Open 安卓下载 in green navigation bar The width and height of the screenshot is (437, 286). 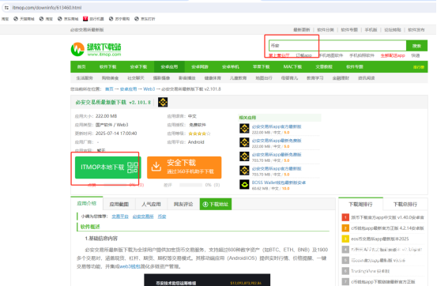click(138, 67)
